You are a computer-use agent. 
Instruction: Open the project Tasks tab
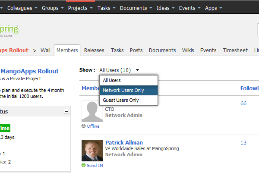click(x=117, y=50)
